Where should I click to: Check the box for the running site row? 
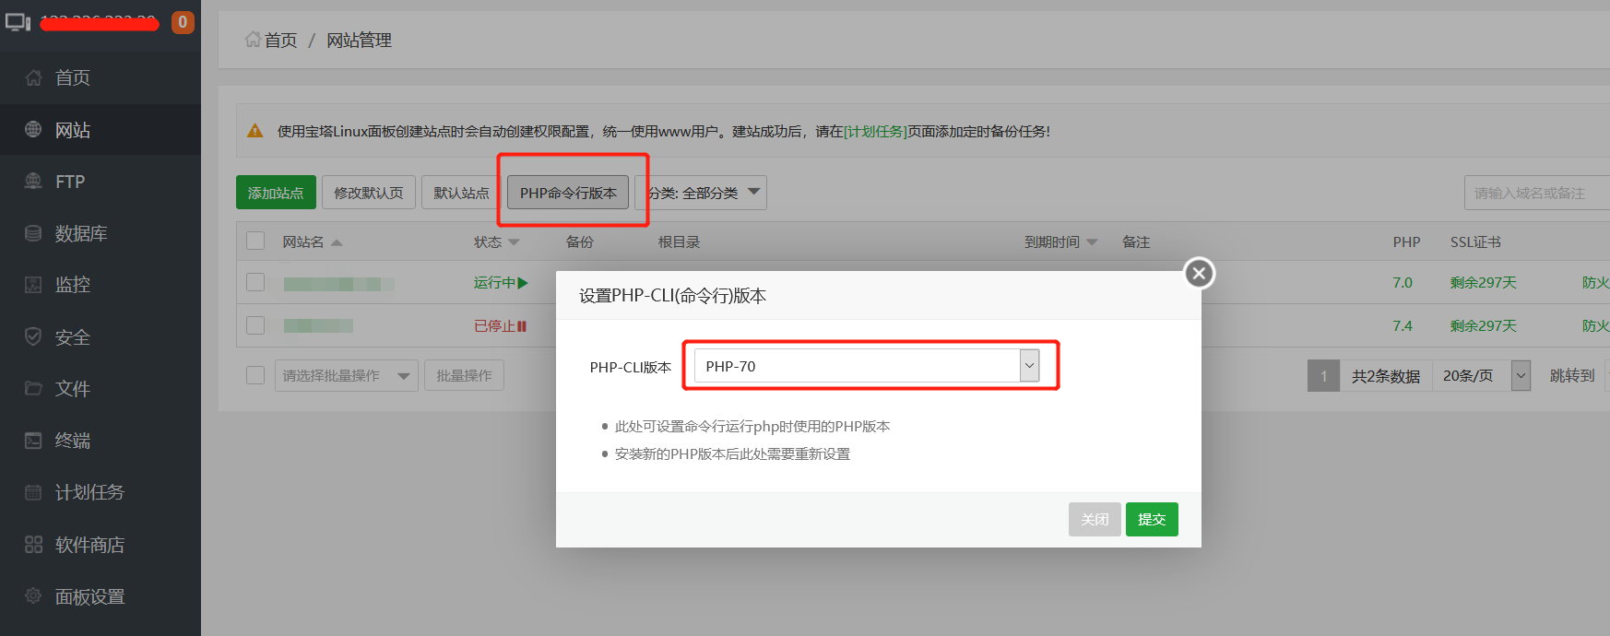click(x=255, y=282)
